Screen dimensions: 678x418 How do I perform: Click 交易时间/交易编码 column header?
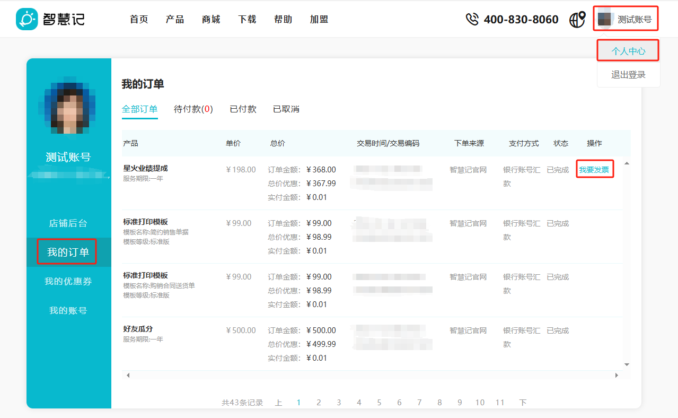tap(388, 143)
